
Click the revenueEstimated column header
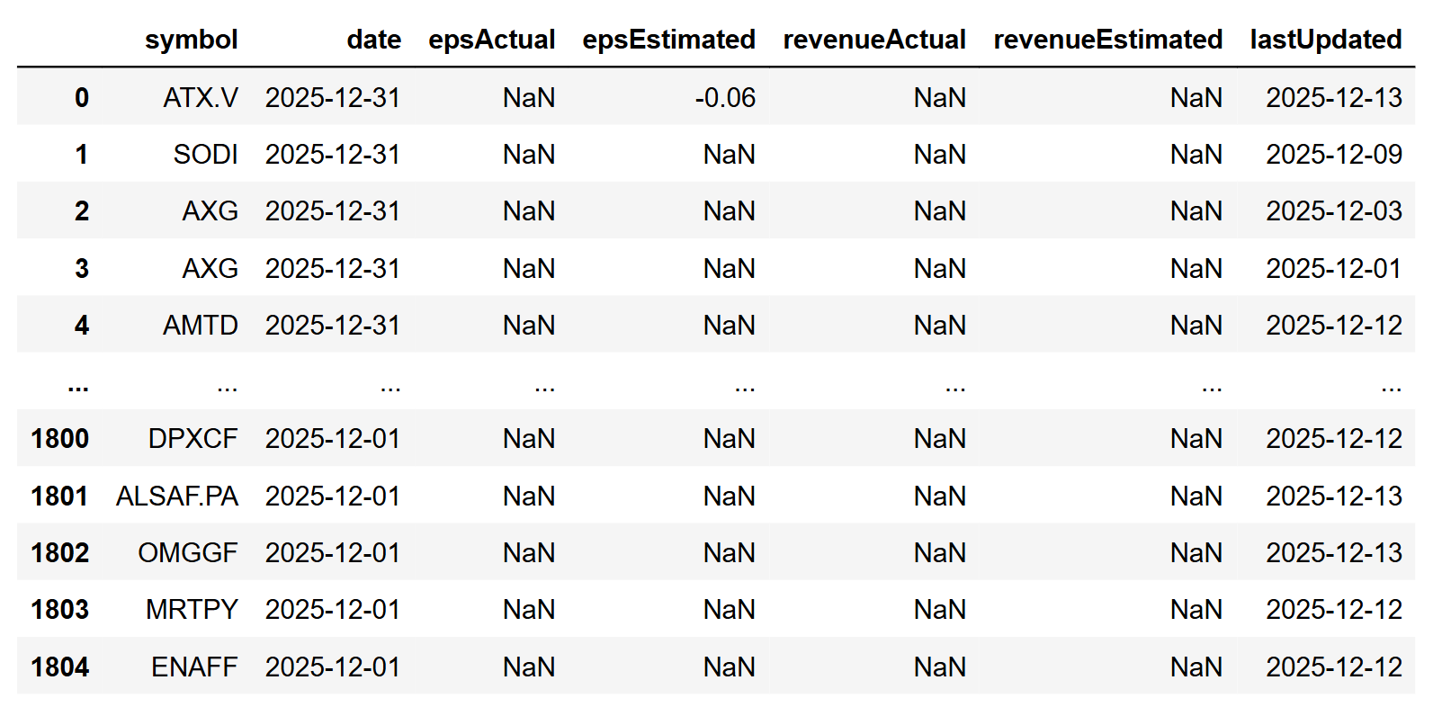[1107, 40]
